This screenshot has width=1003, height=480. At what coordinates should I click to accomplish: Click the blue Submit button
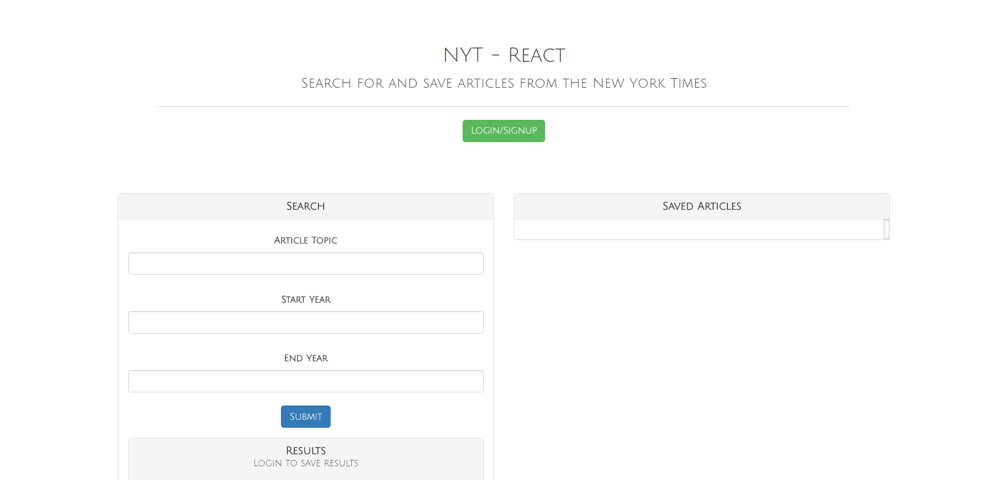click(x=306, y=417)
